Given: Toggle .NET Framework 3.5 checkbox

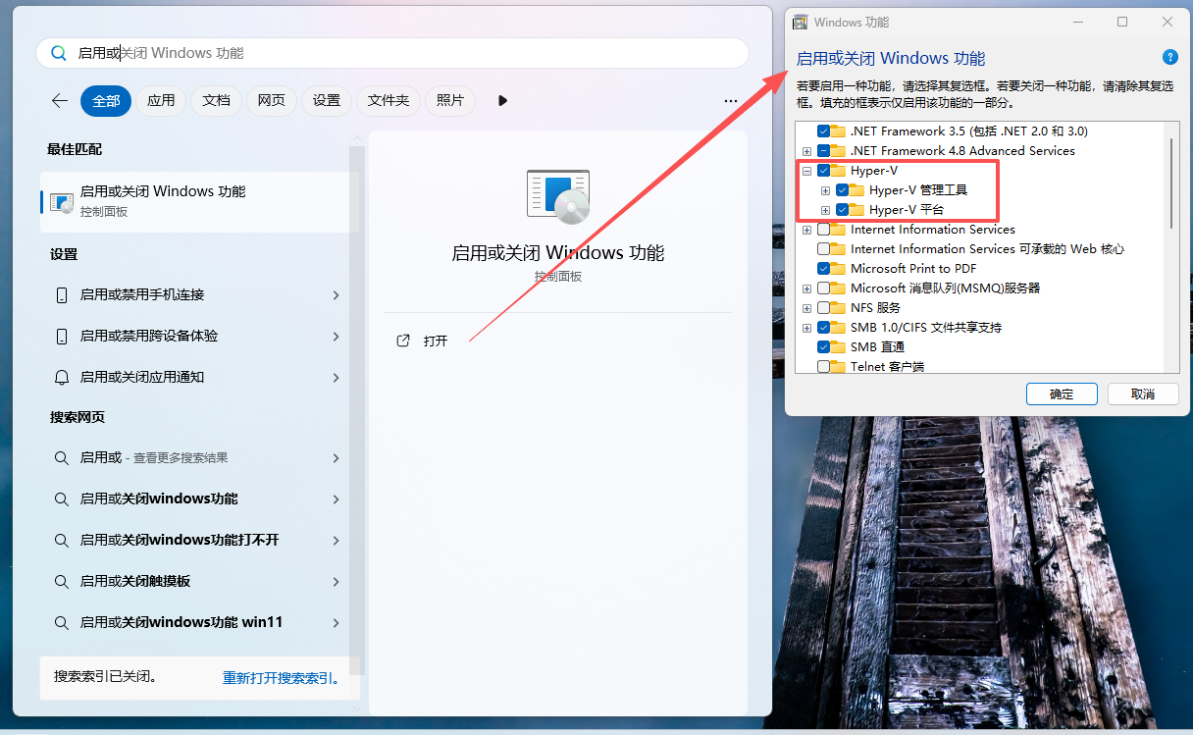Looking at the screenshot, I should pyautogui.click(x=823, y=131).
